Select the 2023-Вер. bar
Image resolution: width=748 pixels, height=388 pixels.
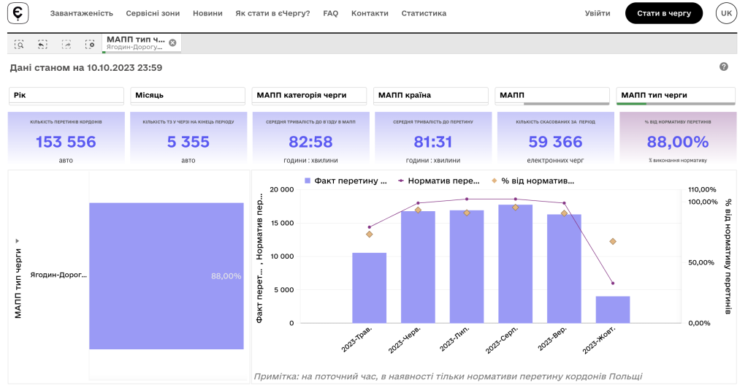[x=564, y=269]
